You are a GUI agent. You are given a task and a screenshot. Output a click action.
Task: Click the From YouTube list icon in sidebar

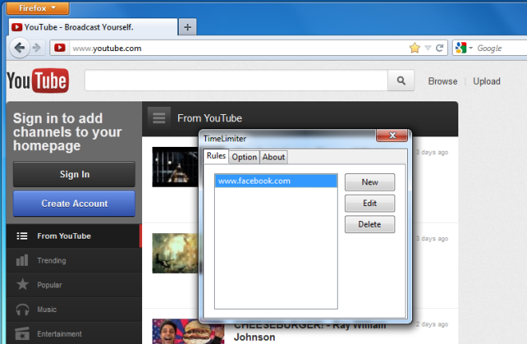22,236
